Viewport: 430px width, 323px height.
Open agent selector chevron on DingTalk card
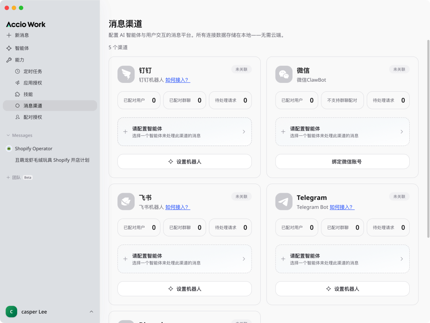click(244, 131)
